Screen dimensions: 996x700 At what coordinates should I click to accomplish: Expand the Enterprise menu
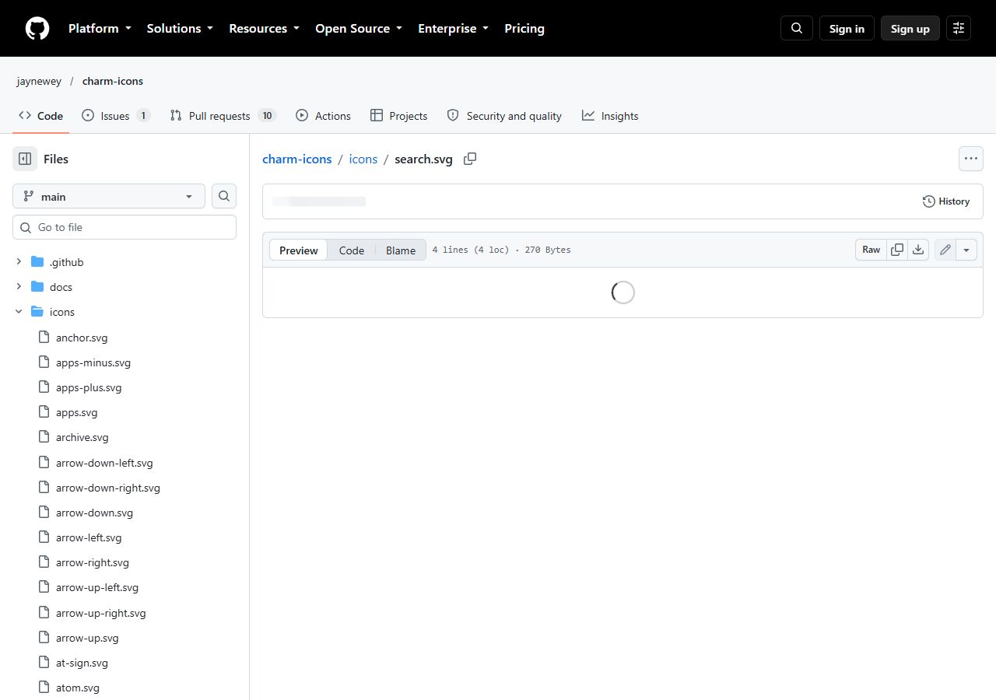click(454, 28)
